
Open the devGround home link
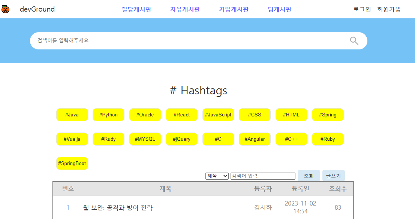point(37,9)
